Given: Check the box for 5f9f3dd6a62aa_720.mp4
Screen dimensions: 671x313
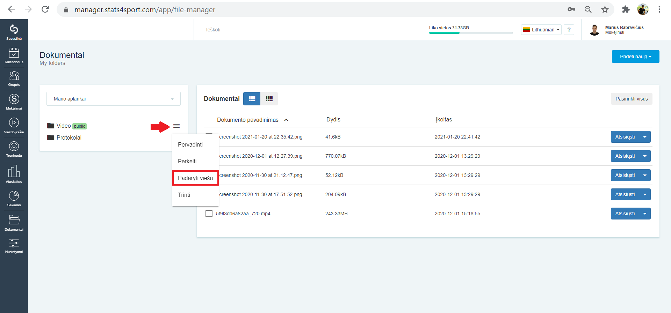Looking at the screenshot, I should click(x=209, y=214).
